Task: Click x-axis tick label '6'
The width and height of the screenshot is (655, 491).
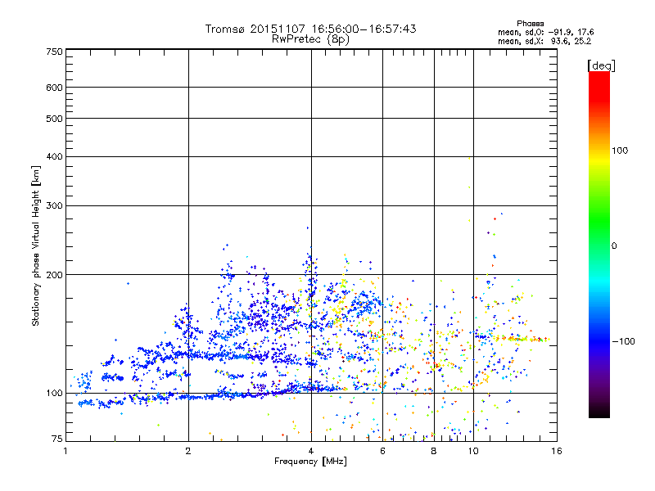Action: (382, 451)
